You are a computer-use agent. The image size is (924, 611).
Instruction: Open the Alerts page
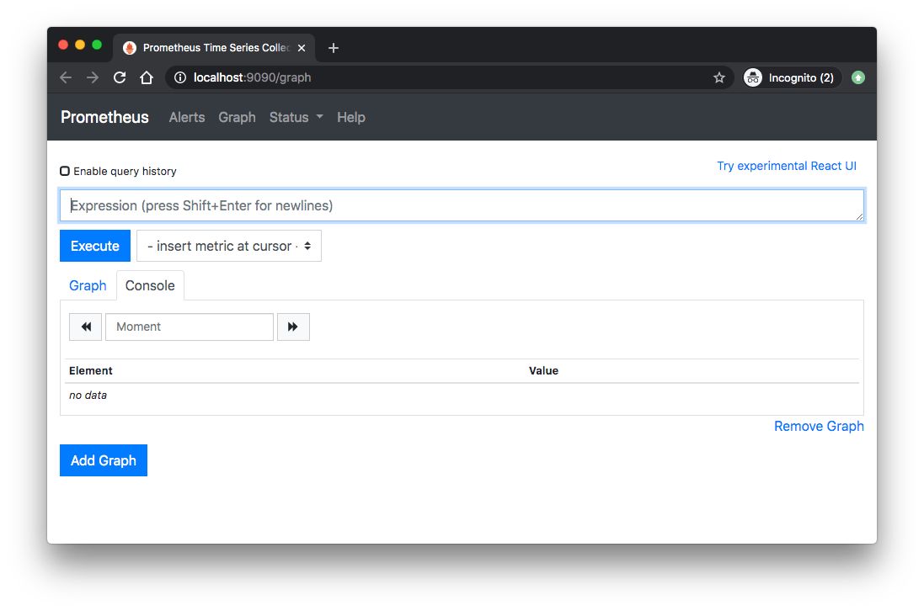(x=186, y=117)
